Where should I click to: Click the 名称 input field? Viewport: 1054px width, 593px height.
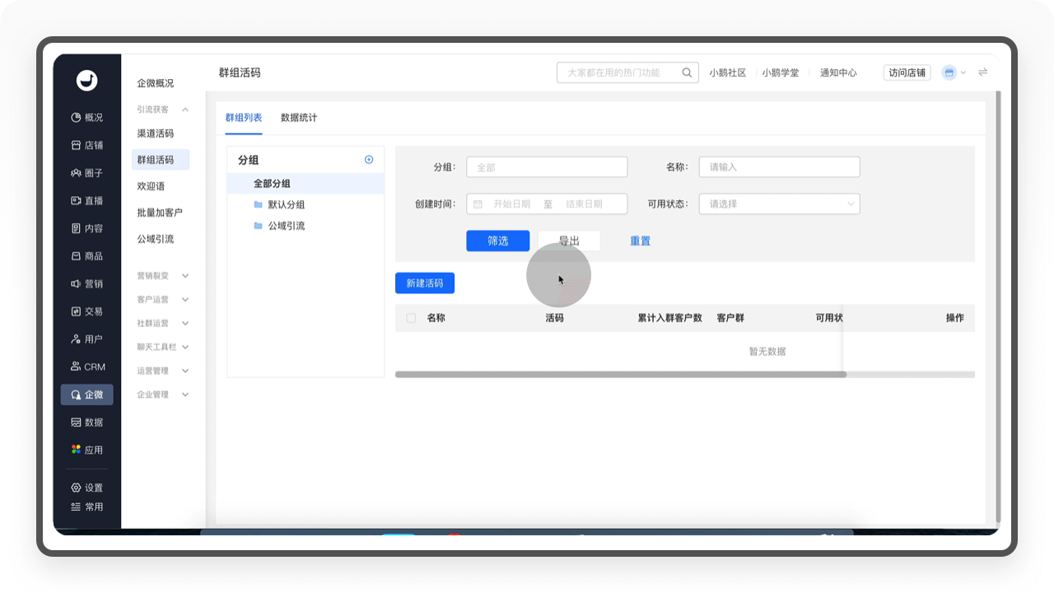point(779,167)
